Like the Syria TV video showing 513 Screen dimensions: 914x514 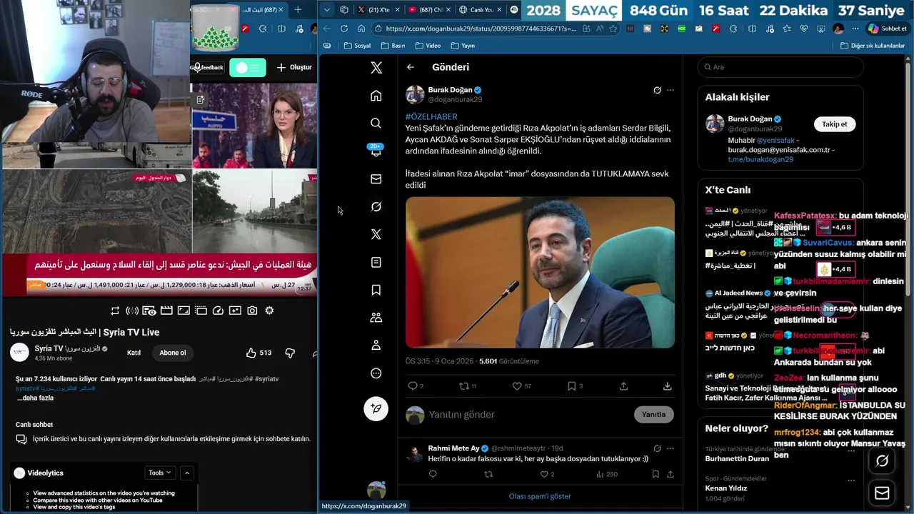pyautogui.click(x=258, y=353)
